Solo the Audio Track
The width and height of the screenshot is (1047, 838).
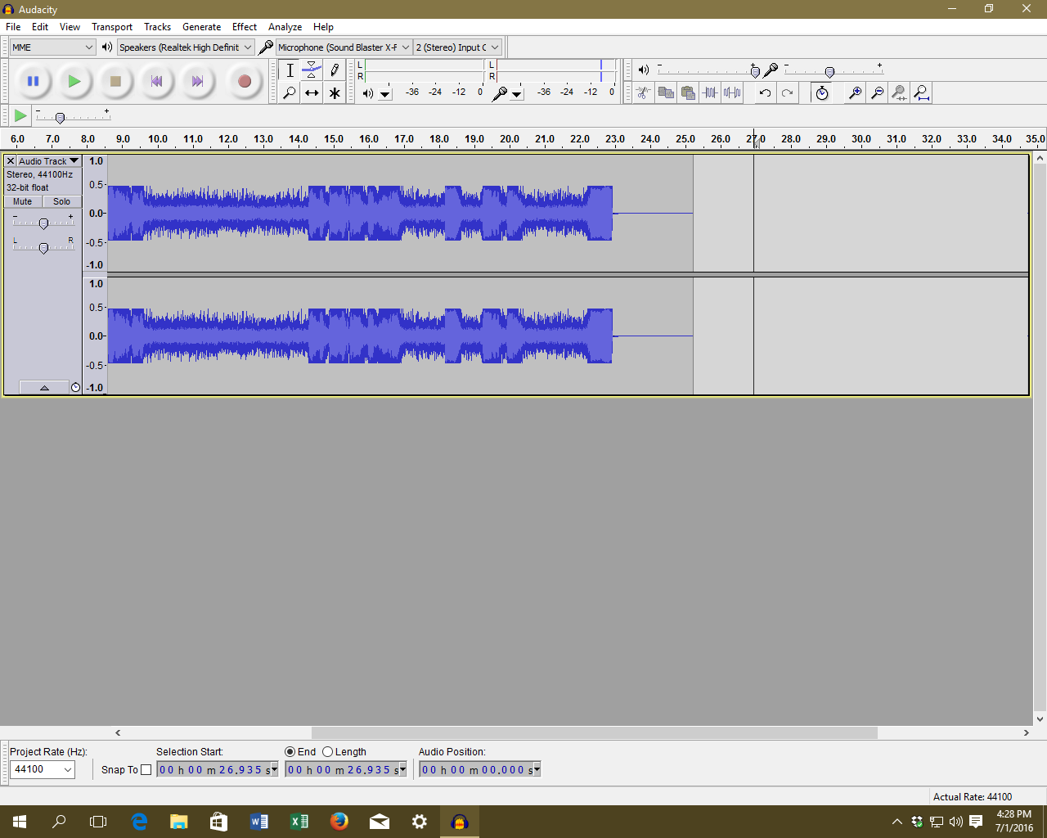pos(62,201)
